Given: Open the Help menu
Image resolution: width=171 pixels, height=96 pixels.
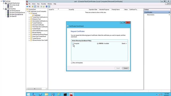Looking at the screenshot, I should pyautogui.click(x=55, y=4).
